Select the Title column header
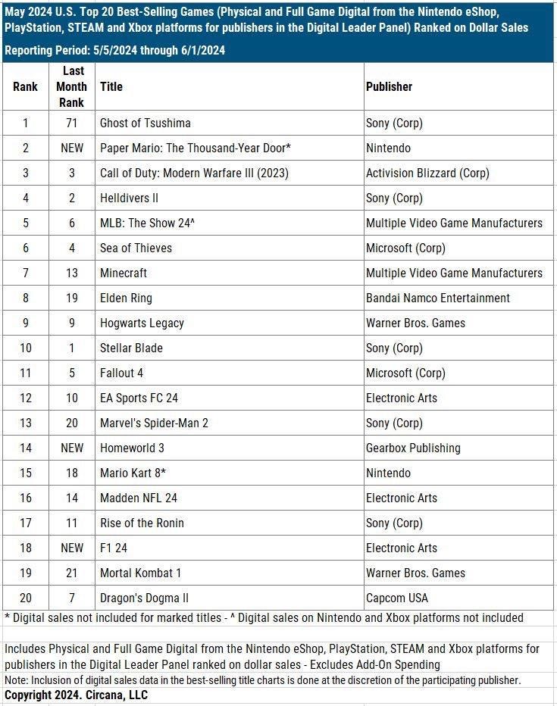 click(111, 86)
